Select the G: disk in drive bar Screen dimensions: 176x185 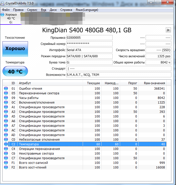click(x=11, y=19)
